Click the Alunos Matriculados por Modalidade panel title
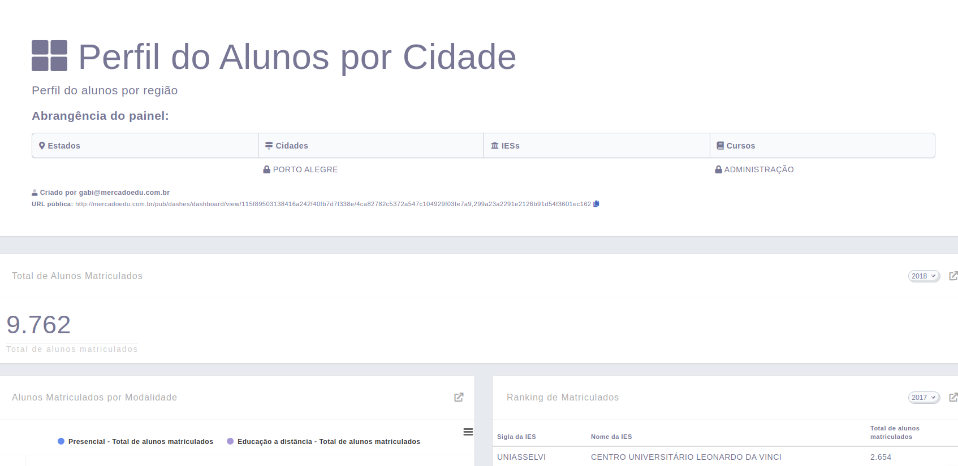Viewport: 958px width, 466px height. tap(94, 398)
